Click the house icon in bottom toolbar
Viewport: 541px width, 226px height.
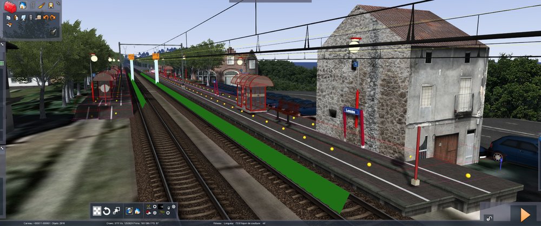click(137, 211)
